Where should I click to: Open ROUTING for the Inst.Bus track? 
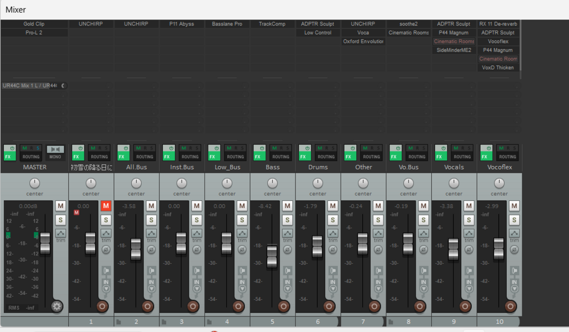[x=190, y=157]
